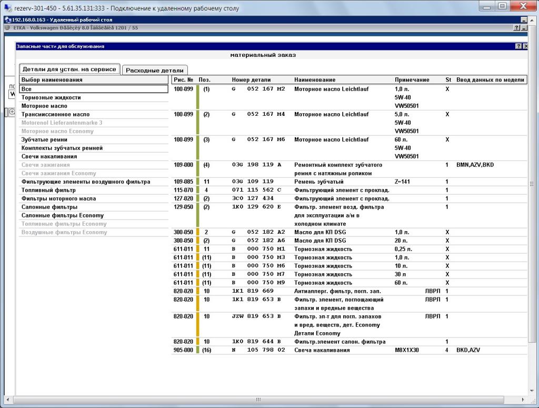Select 'Моторное масло' category
The image size is (539, 408).
[x=94, y=106]
